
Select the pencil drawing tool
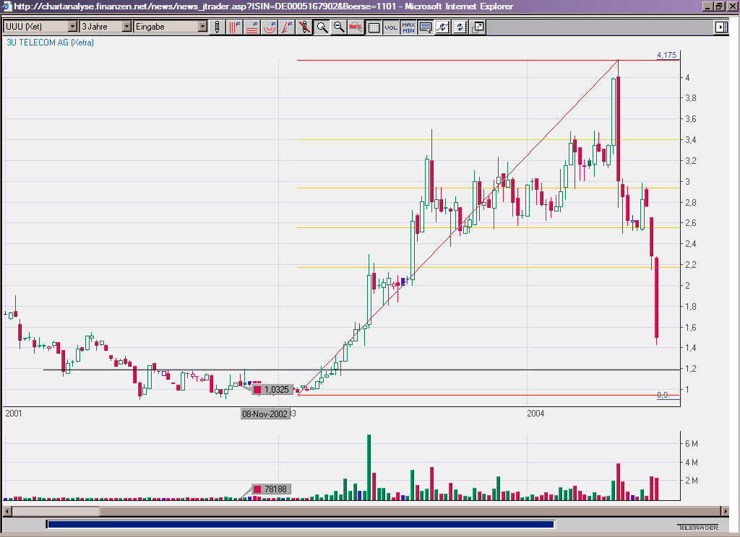(217, 27)
